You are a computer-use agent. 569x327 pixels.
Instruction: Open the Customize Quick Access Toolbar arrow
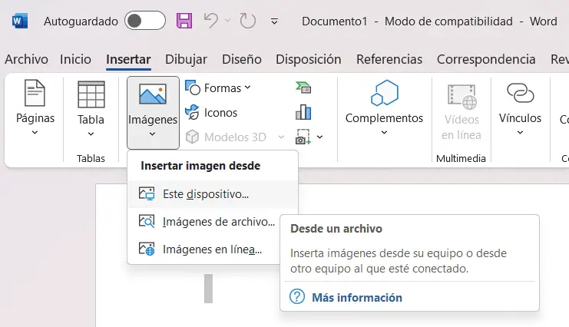click(274, 21)
